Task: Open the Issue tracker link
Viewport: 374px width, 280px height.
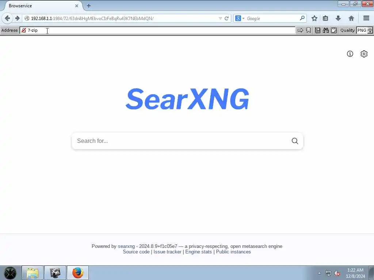Action: (167, 252)
